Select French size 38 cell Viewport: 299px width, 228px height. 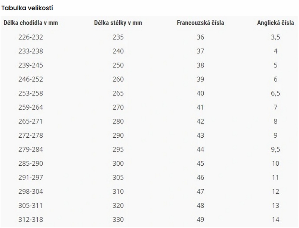[x=200, y=65]
